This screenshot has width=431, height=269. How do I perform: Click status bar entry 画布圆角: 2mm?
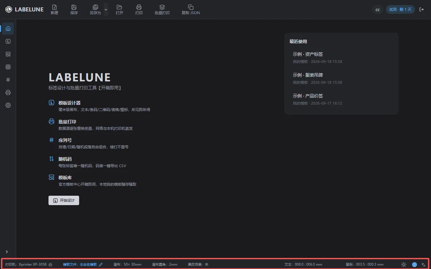165,265
